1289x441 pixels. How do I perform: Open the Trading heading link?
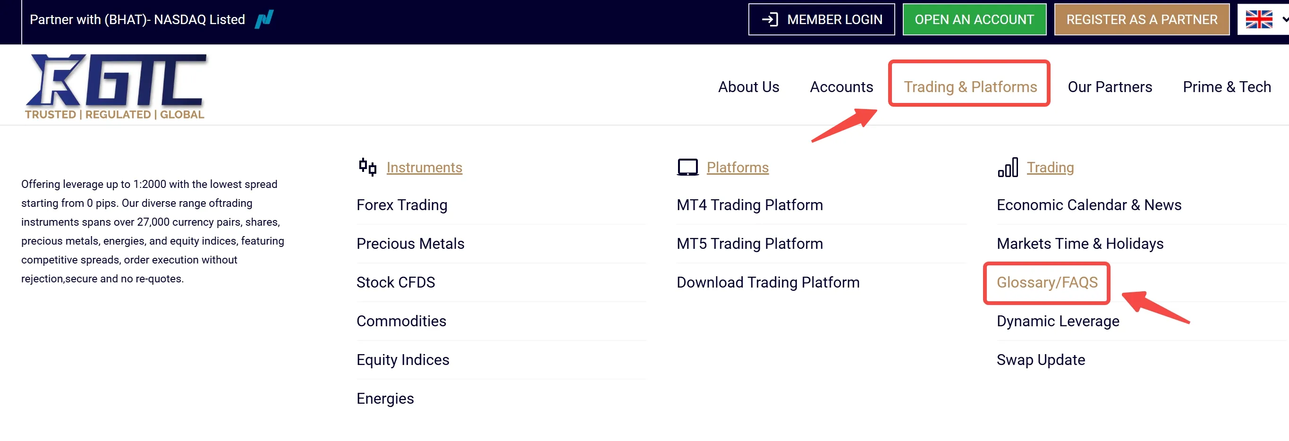click(x=1050, y=167)
